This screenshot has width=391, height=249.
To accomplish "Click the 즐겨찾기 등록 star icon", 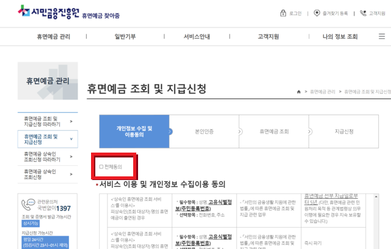I will coord(316,13).
